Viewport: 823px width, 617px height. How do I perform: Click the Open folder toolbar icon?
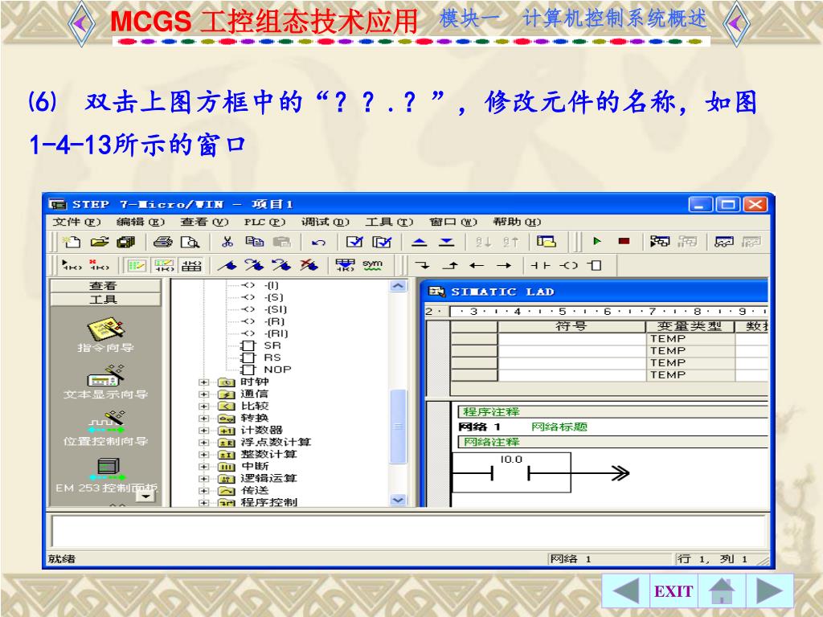tap(99, 242)
